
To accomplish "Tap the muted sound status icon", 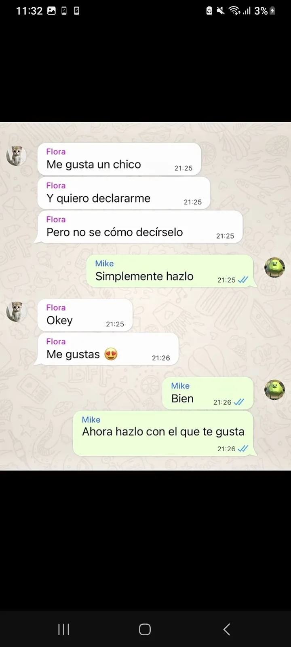I will point(220,11).
